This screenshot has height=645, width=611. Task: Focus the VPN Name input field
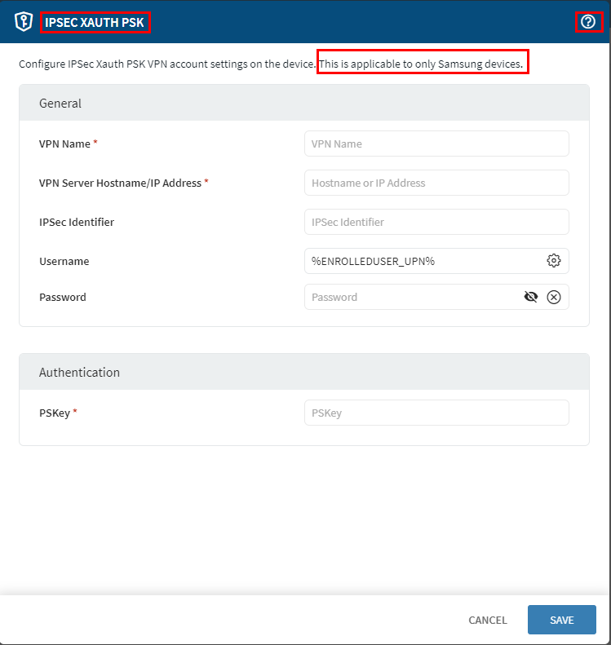436,144
